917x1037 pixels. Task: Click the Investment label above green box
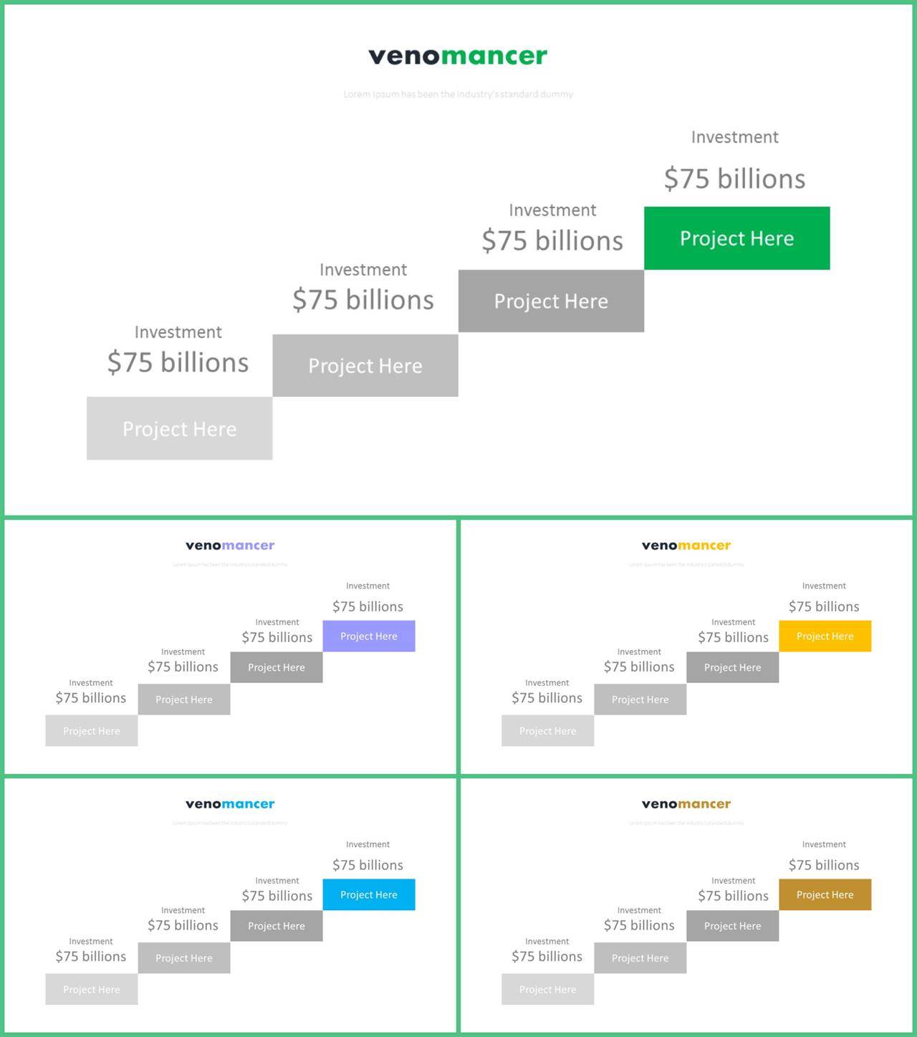pos(734,137)
